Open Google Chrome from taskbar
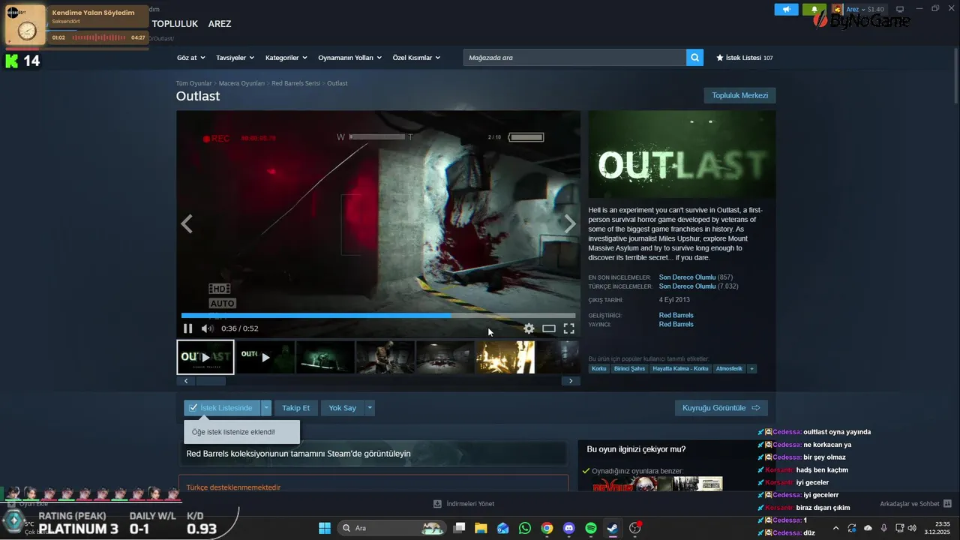This screenshot has height=540, width=960. point(547,528)
